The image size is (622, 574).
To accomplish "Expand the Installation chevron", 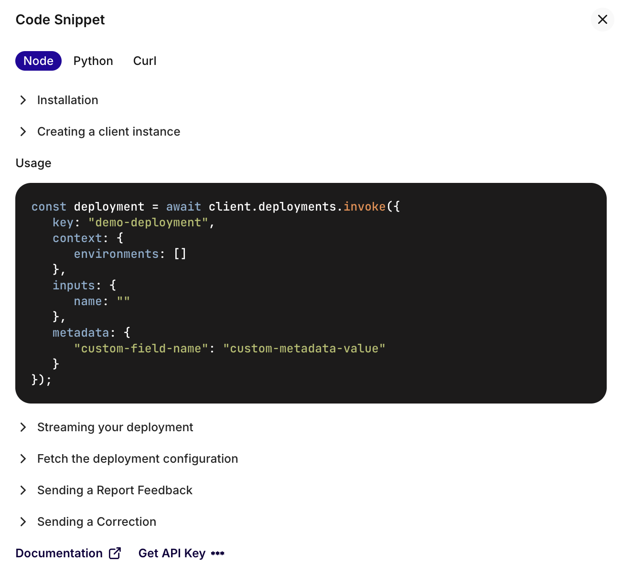I will (23, 100).
